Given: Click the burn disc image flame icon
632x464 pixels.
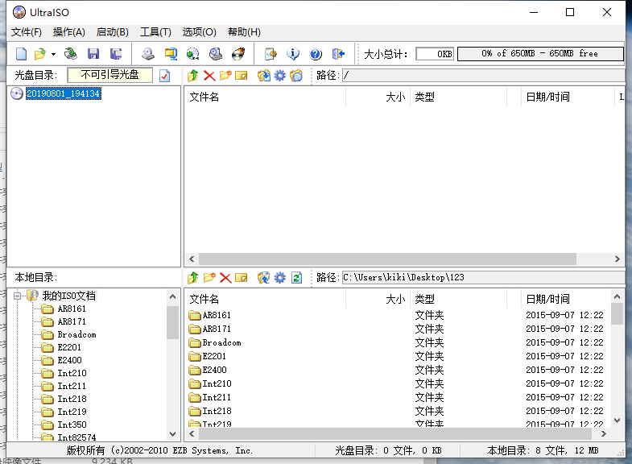Looking at the screenshot, I should 238,54.
